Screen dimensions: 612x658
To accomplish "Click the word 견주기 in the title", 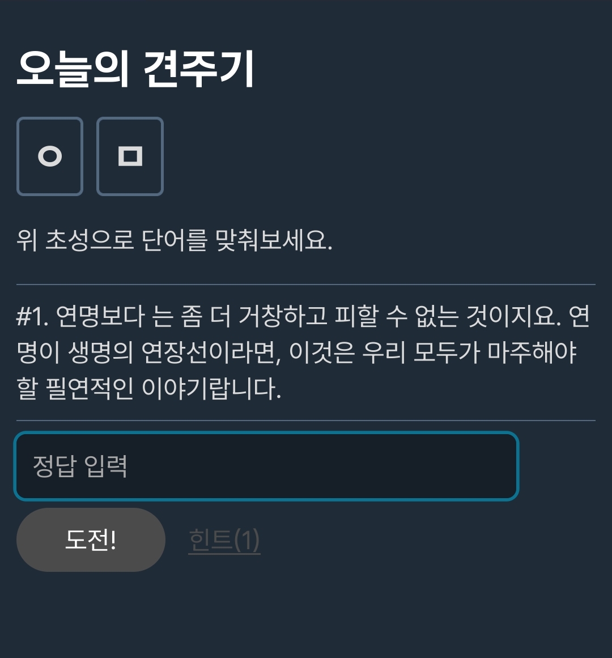I will [199, 69].
